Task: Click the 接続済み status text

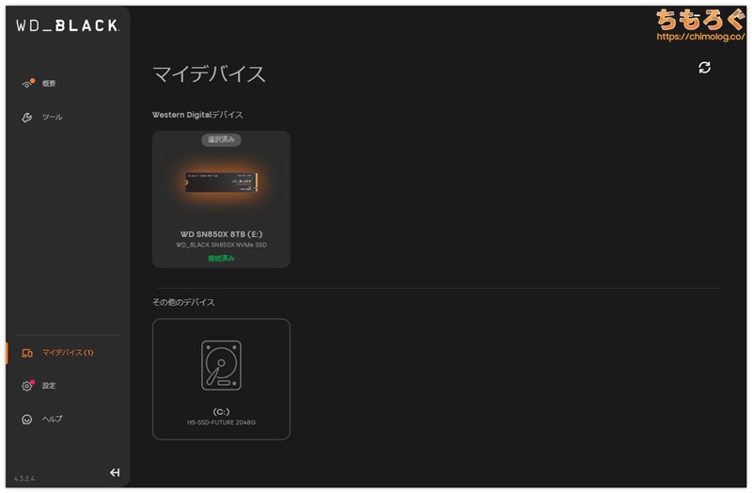Action: [x=221, y=259]
